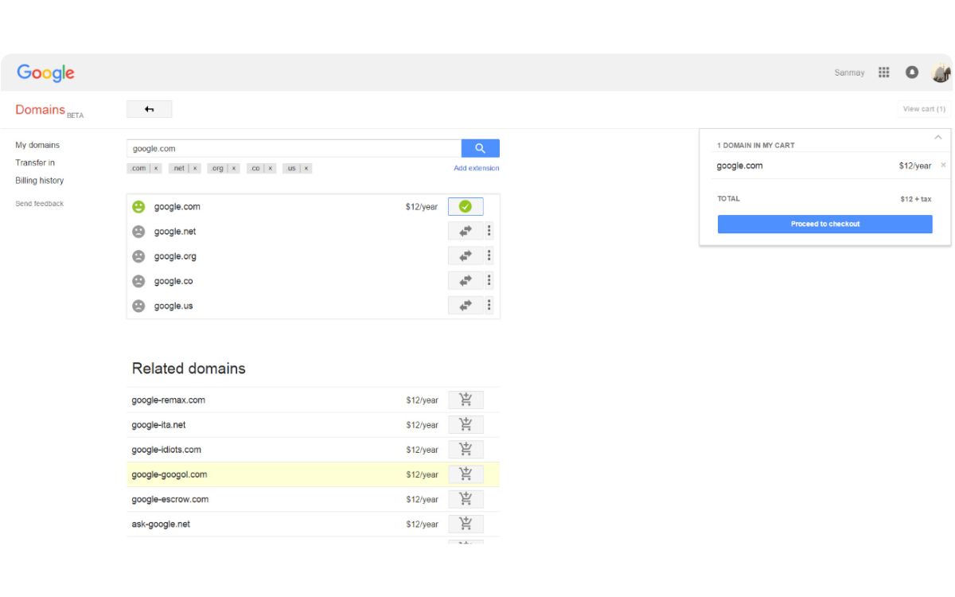Click Proceed to checkout
Screen dimensions: 955x597
(x=824, y=224)
